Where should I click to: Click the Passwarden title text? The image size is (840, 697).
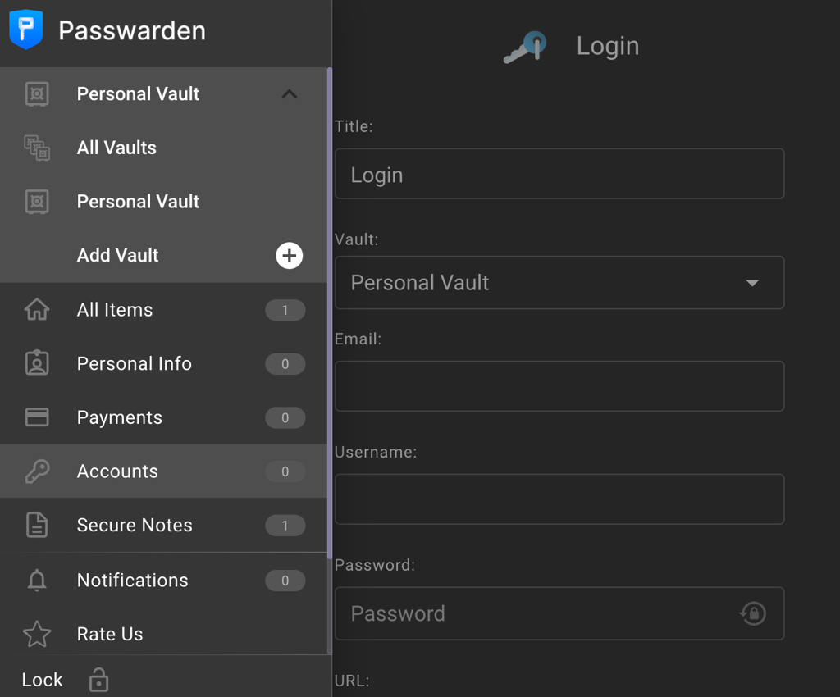tap(132, 30)
